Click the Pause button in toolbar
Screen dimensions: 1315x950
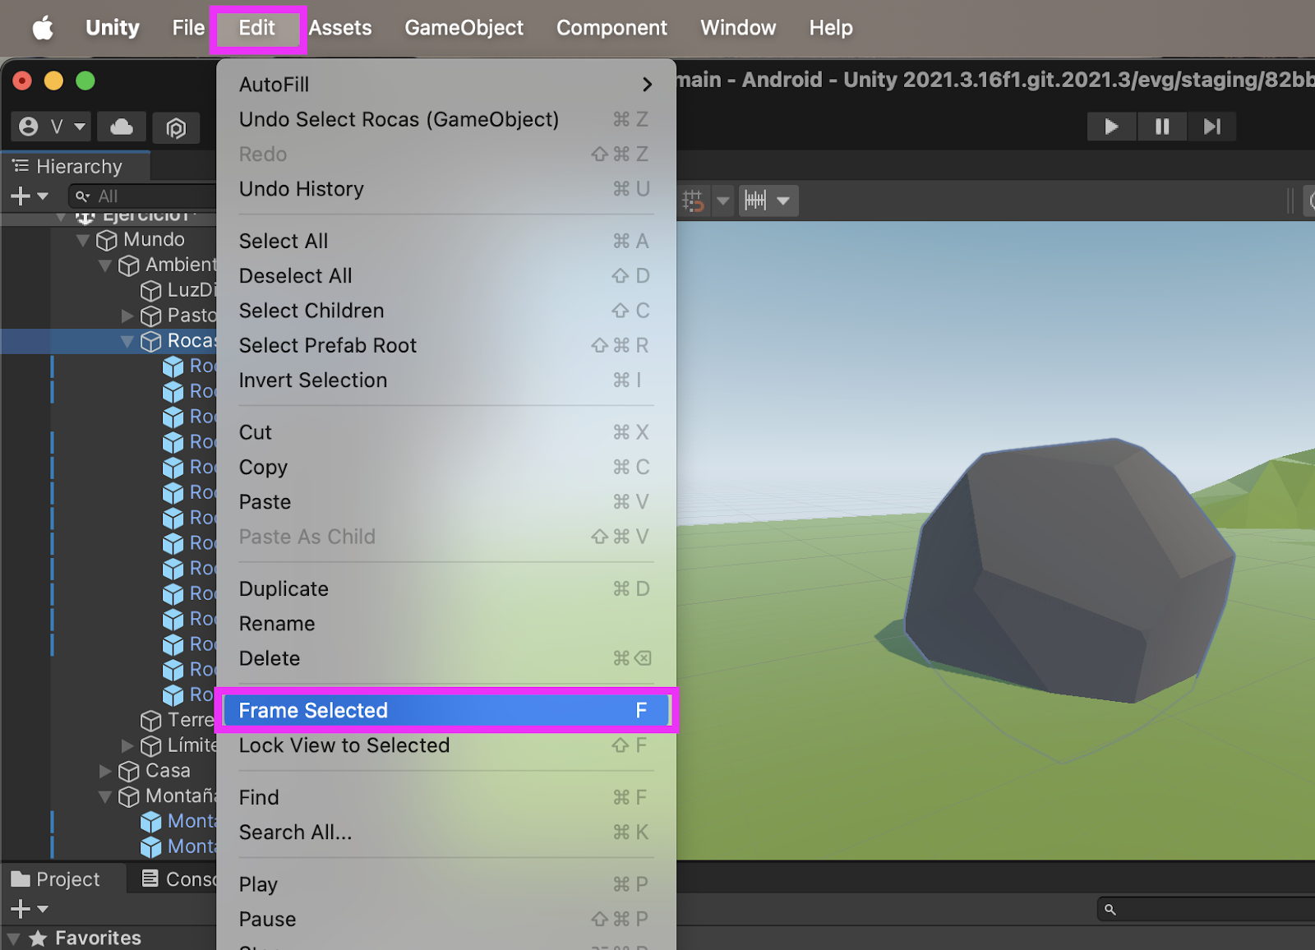pyautogui.click(x=1162, y=127)
